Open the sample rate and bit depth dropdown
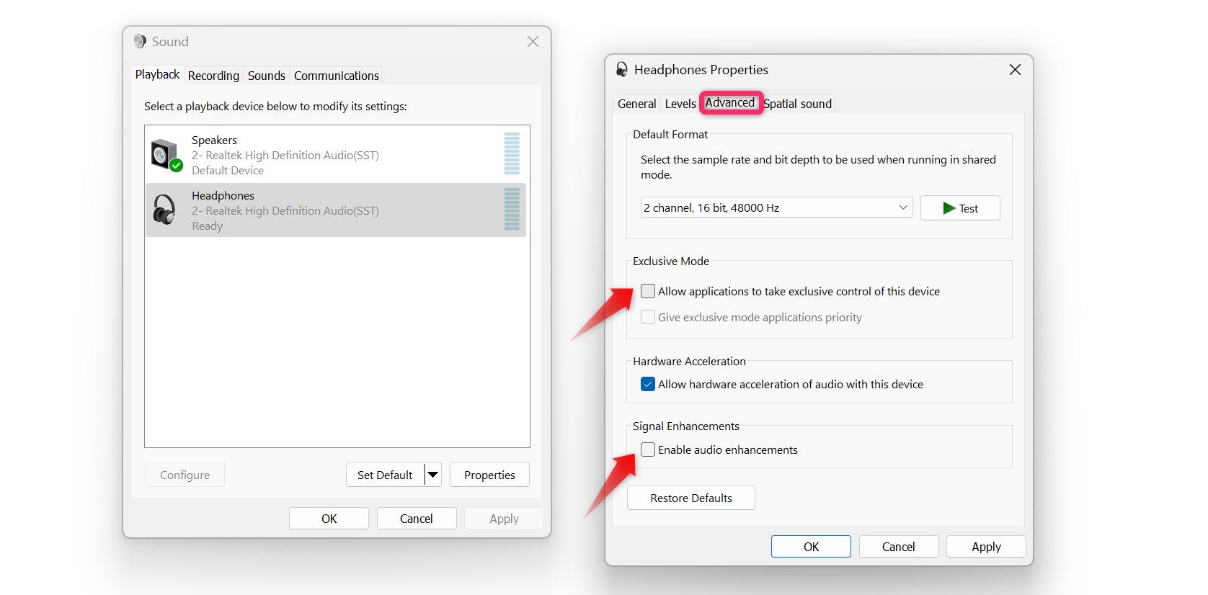 coord(776,207)
